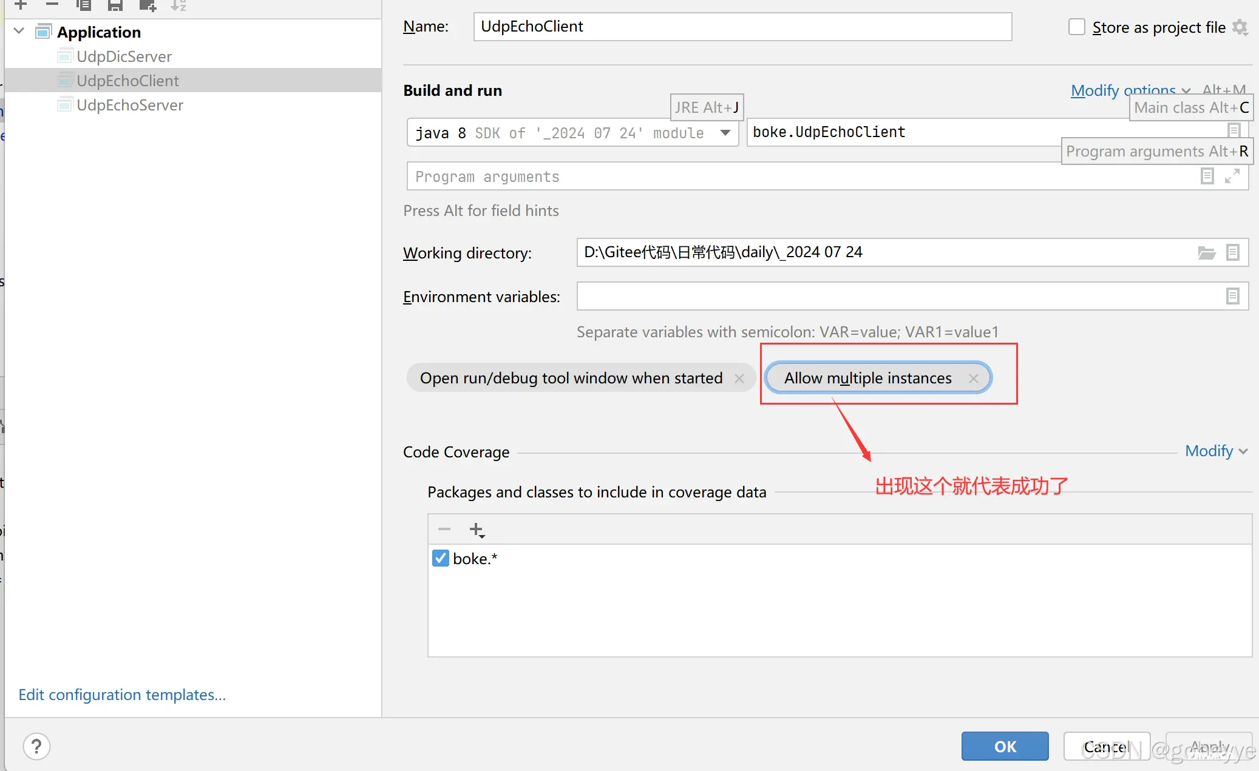
Task: Focus the Name input field
Action: coord(742,27)
